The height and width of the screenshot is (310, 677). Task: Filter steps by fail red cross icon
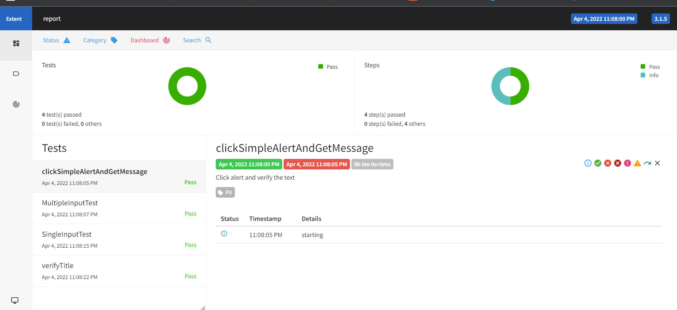pos(607,163)
